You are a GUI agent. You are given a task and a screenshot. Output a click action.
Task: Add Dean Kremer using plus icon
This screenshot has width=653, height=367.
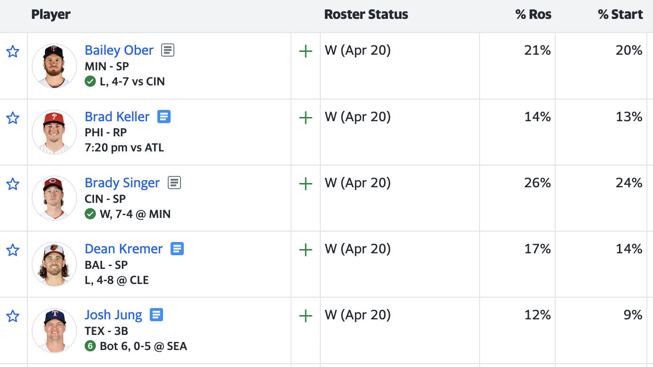[306, 250]
